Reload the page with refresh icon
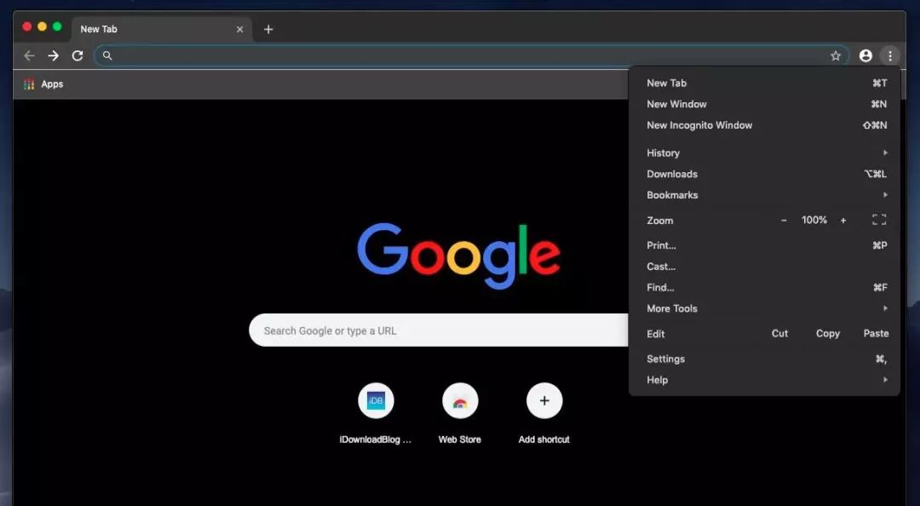 click(78, 55)
